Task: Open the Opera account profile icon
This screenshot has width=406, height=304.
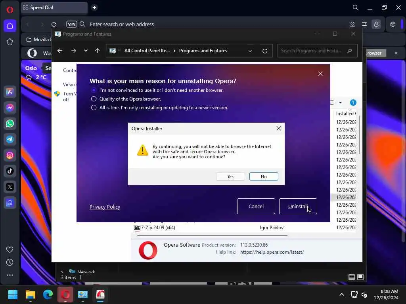Action: click(x=376, y=24)
